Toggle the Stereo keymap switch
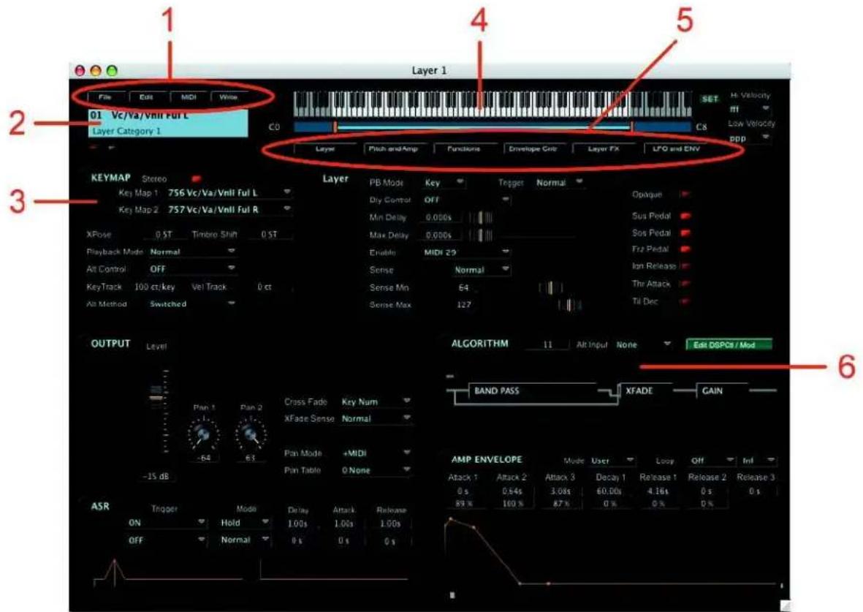 pos(196,179)
